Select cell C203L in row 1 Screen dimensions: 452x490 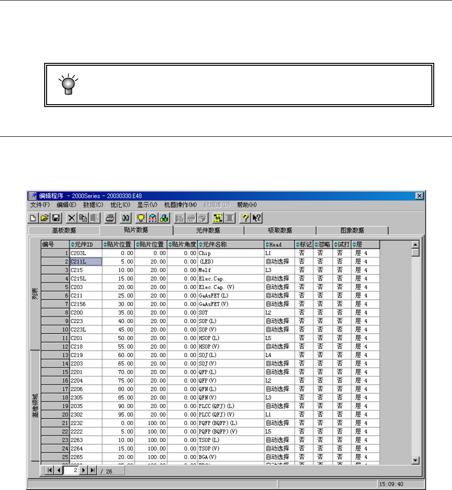(86, 253)
